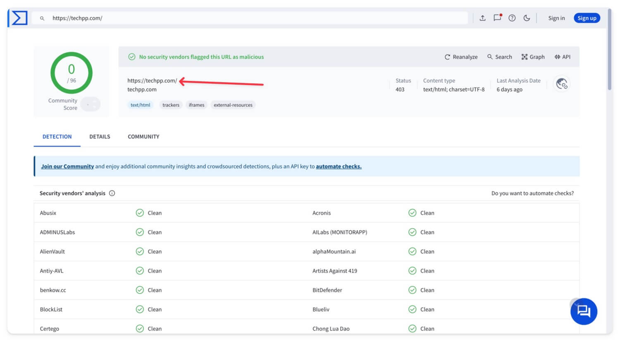Click the green check icon in Abusix row
The height and width of the screenshot is (341, 620).
pos(140,213)
